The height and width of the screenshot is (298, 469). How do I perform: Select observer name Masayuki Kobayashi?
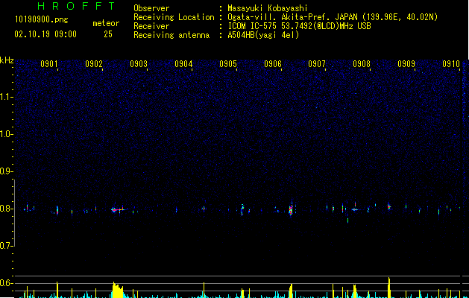[268, 8]
